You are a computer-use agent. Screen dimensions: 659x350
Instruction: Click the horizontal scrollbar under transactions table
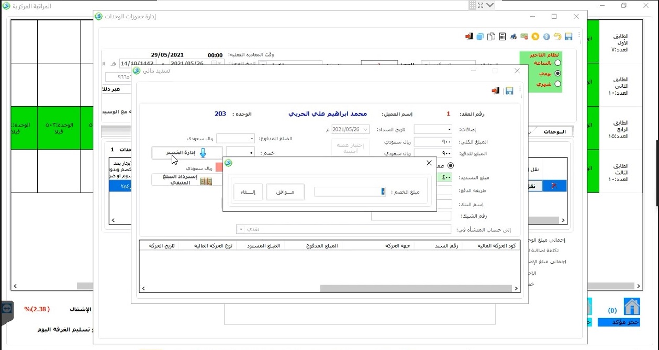[416, 288]
